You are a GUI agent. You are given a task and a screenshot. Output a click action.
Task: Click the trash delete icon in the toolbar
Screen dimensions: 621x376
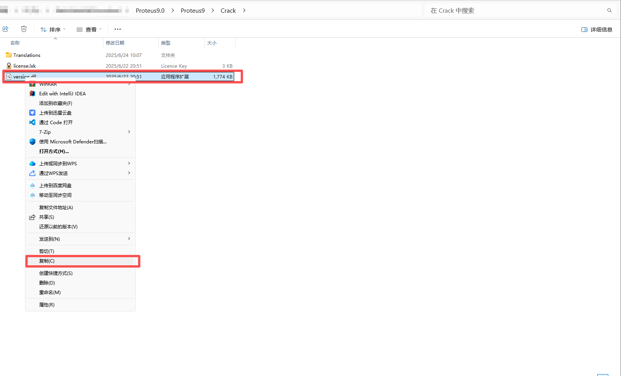click(24, 29)
